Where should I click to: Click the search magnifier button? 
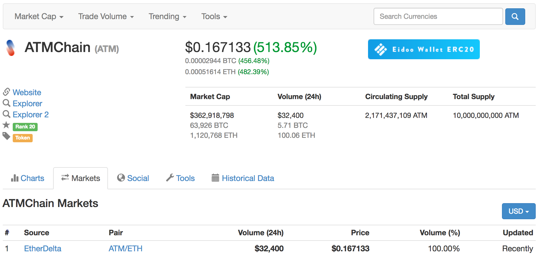pyautogui.click(x=515, y=17)
